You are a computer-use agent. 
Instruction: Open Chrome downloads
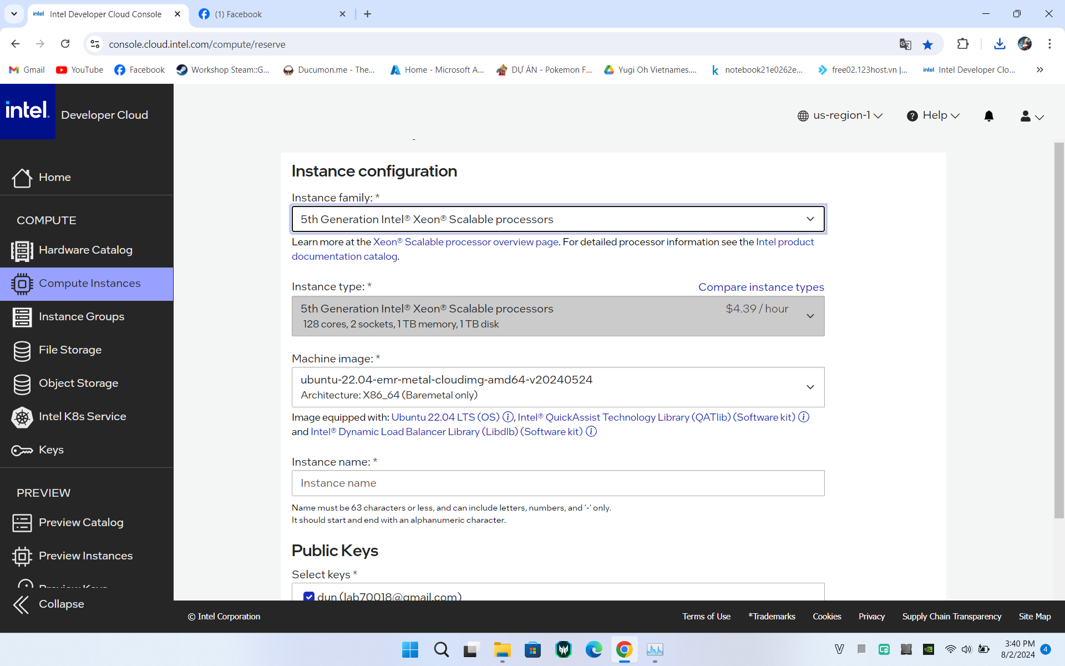[x=1000, y=44]
